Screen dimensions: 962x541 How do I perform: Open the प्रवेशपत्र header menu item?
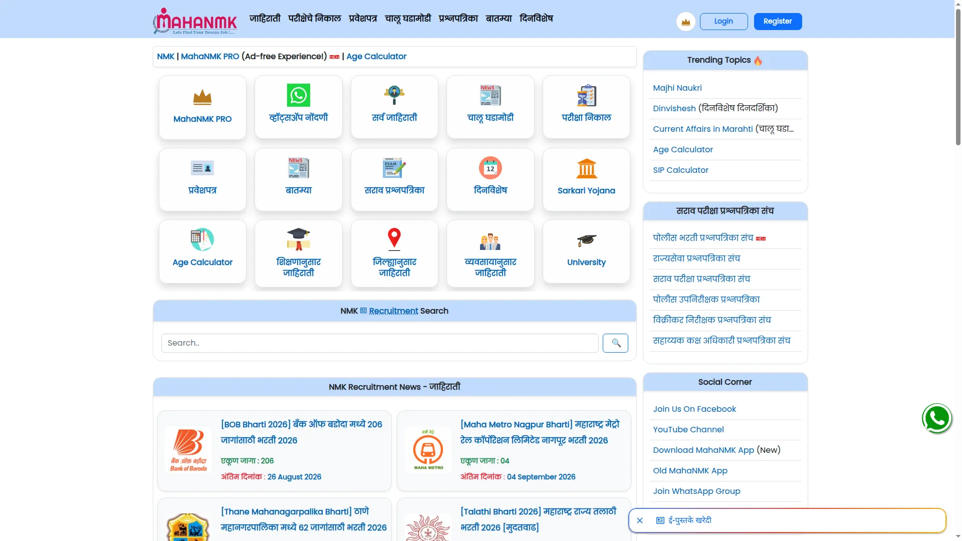click(363, 19)
